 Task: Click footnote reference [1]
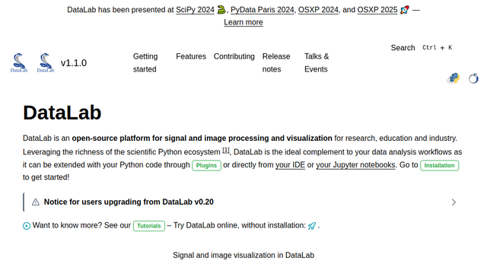pyautogui.click(x=226, y=151)
